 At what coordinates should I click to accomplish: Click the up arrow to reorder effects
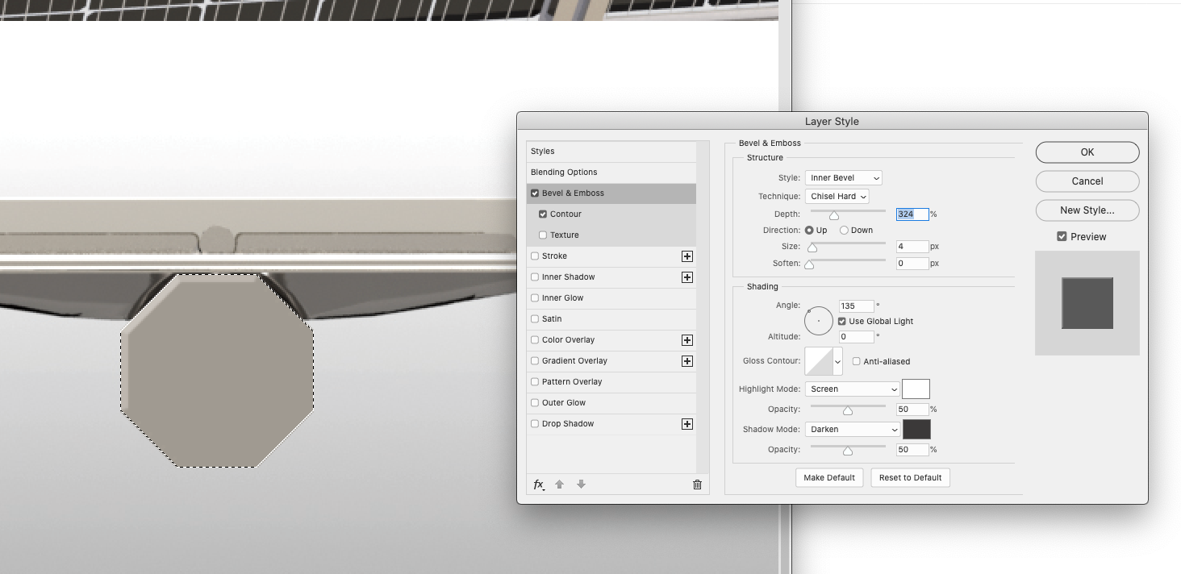(559, 484)
